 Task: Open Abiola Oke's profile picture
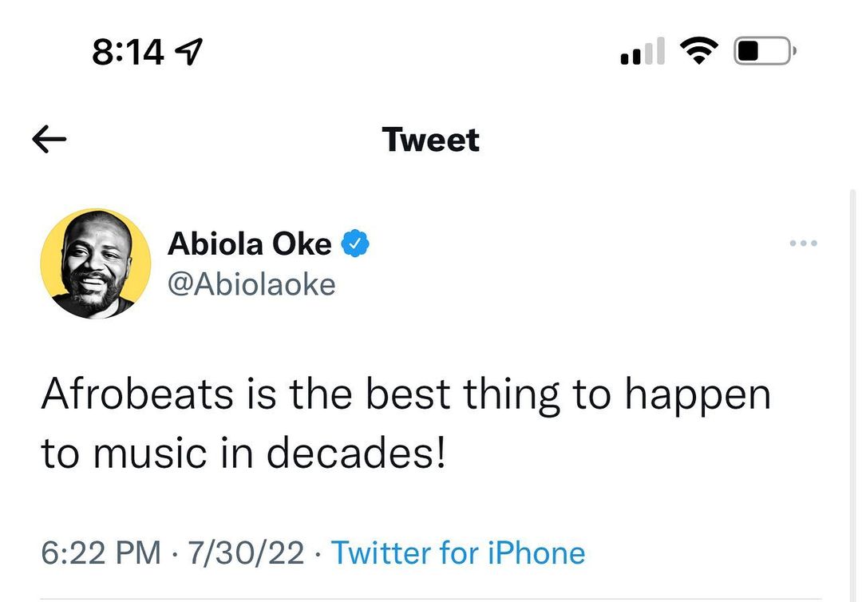(x=96, y=264)
